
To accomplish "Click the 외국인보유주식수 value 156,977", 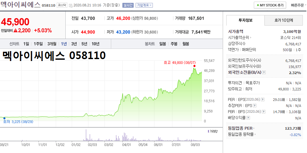I will click(295, 67).
